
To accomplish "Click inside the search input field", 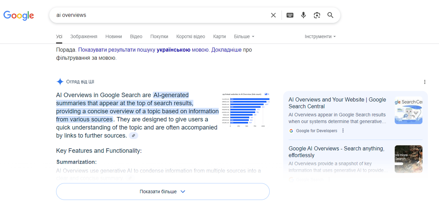I will click(x=157, y=15).
